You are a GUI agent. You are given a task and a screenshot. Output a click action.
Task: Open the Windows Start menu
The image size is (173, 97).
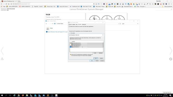(2, 95)
